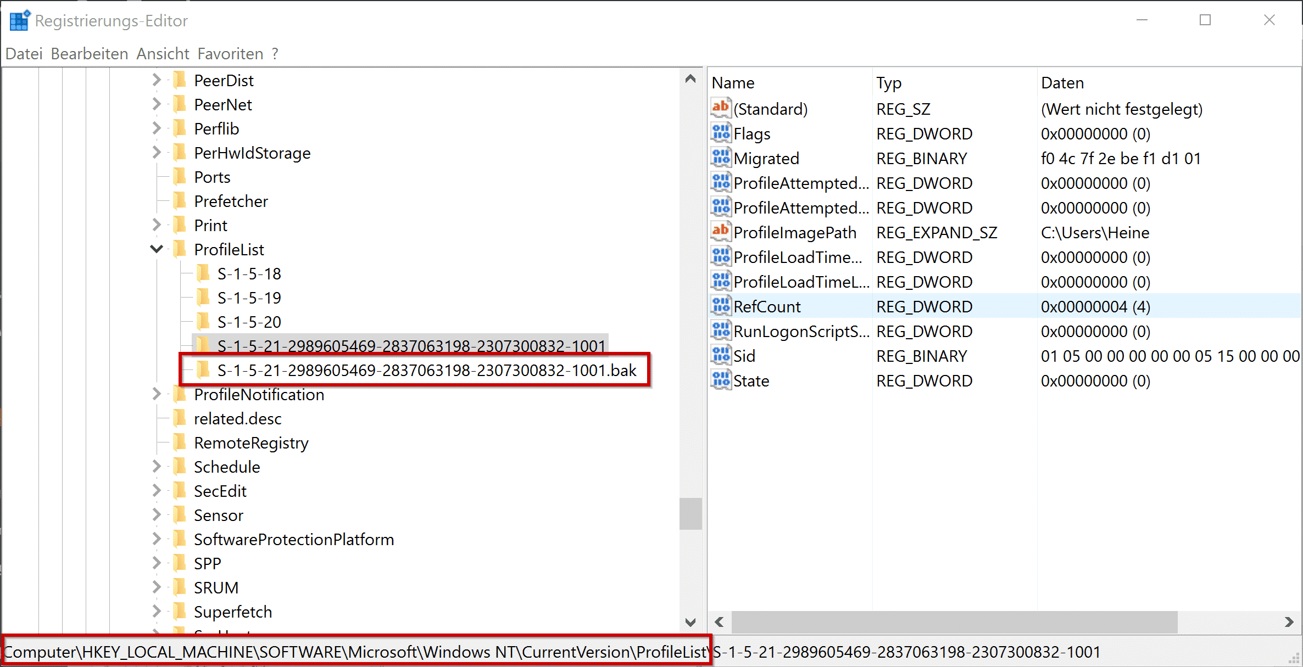The height and width of the screenshot is (667, 1303).
Task: Click the S-1-5-18 folder icon
Action: click(203, 273)
